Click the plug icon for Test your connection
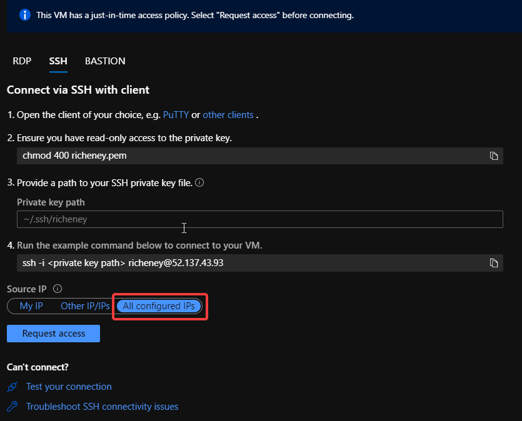522x421 pixels. coord(13,387)
